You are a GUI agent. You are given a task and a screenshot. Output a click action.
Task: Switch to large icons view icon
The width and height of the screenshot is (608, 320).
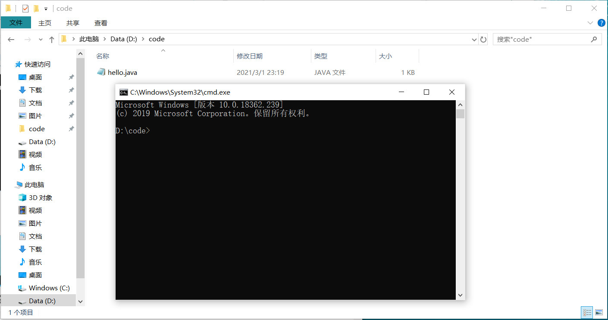point(599,312)
